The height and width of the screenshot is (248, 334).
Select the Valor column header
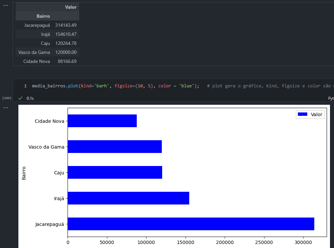(71, 7)
